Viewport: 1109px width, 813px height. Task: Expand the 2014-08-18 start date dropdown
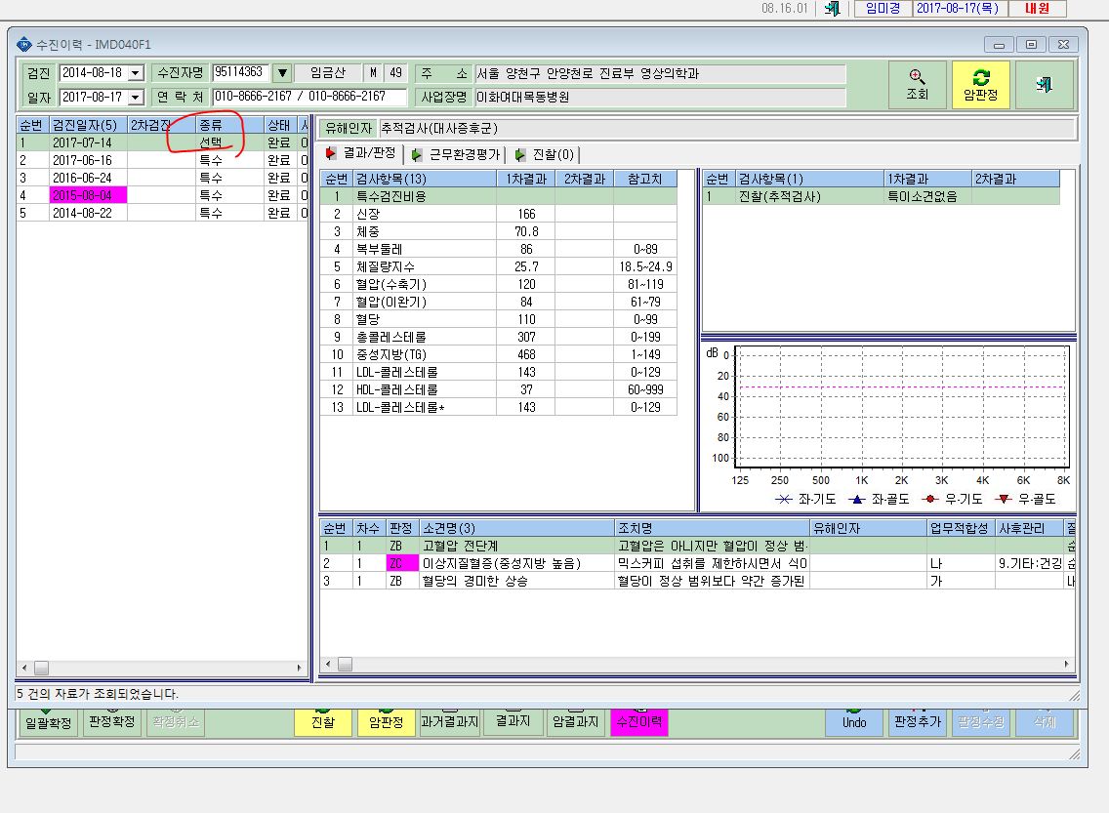135,73
